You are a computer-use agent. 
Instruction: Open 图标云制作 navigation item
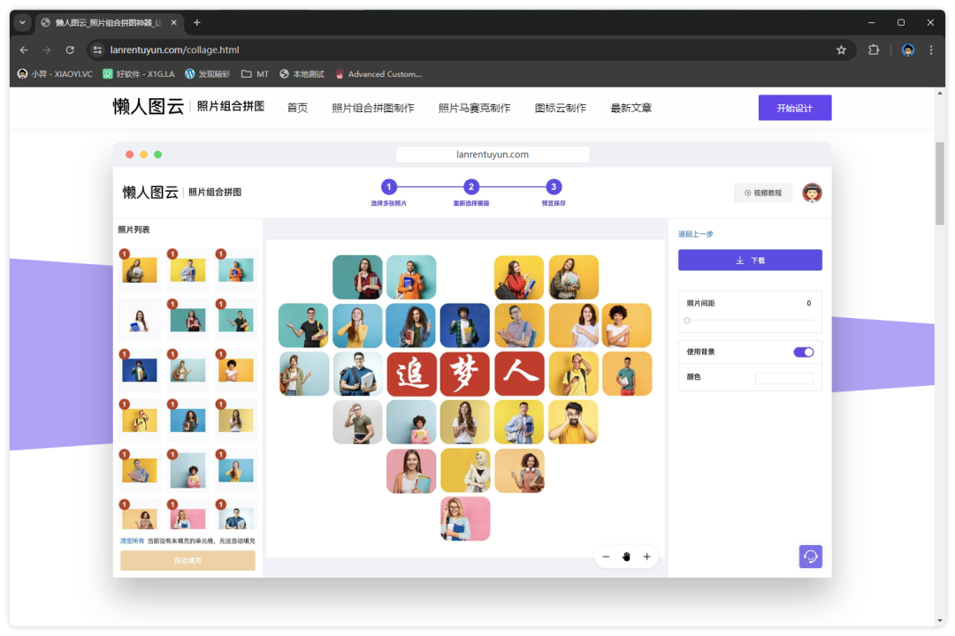tap(561, 108)
